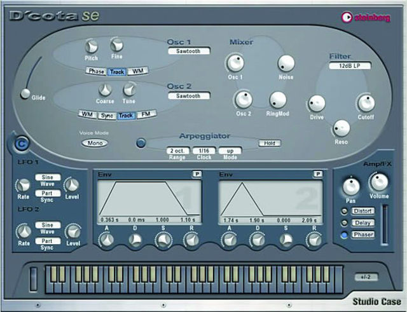Screen dimensions: 407x312
Task: Click the Mixer Osc 1 level knob
Action: coord(235,63)
